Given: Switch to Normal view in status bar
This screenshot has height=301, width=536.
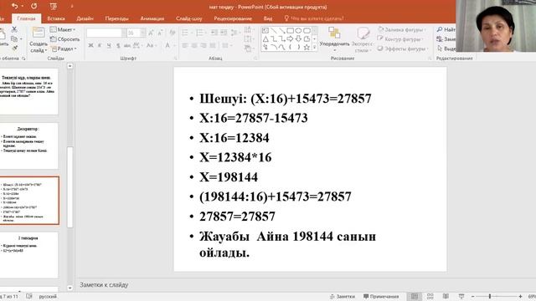Looking at the screenshot, I should (415, 296).
